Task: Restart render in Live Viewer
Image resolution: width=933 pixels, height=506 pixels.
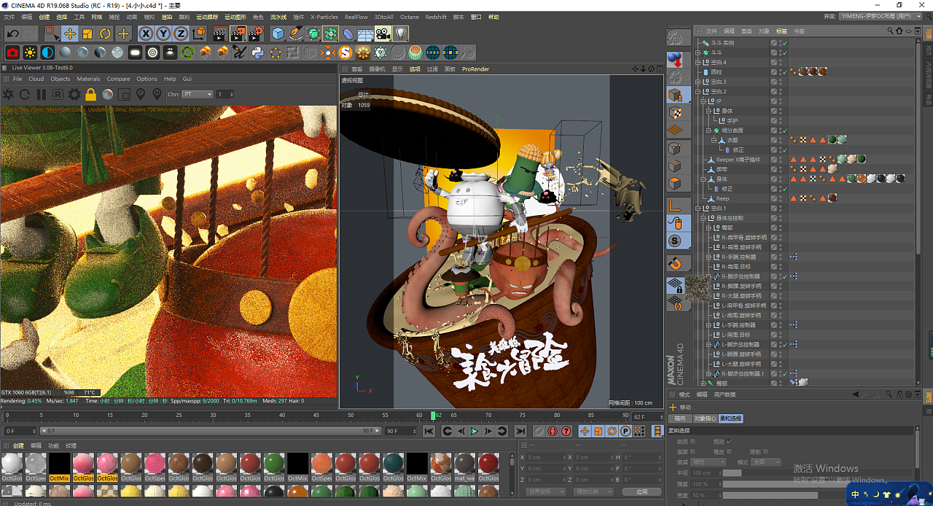Action: click(25, 94)
